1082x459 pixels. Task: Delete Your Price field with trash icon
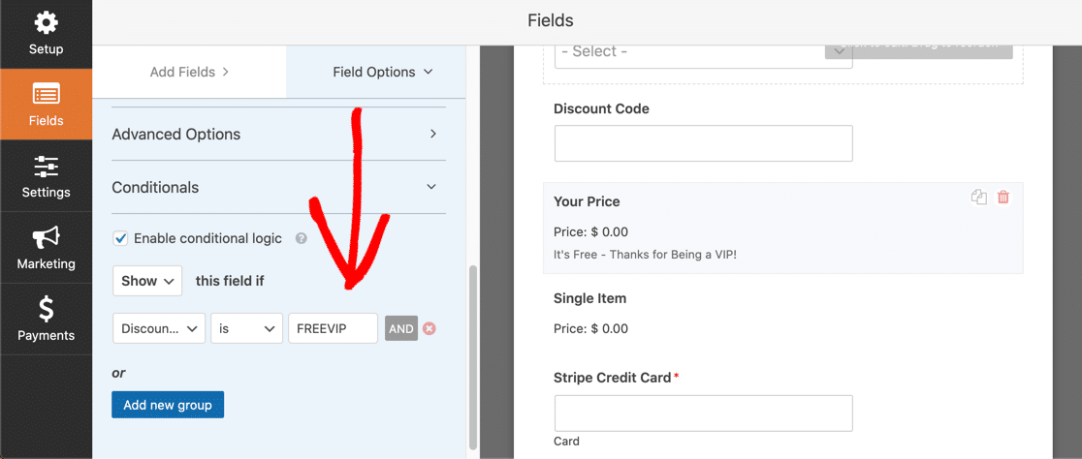pos(1002,198)
